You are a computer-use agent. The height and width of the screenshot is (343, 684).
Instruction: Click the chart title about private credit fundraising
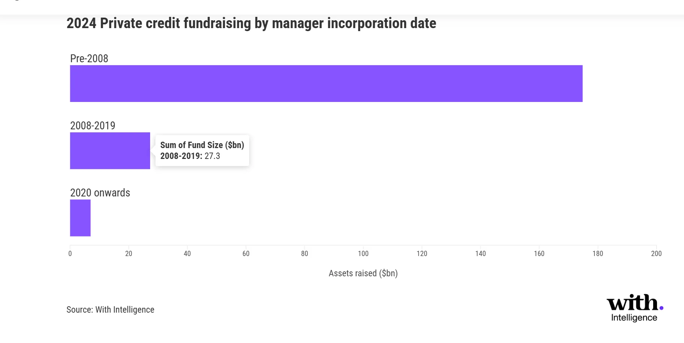(251, 23)
